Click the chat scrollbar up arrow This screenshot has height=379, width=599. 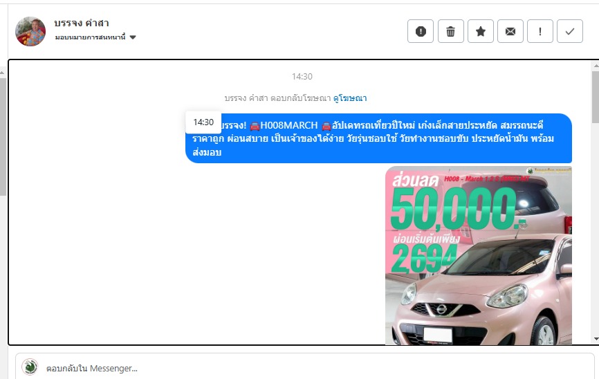[596, 66]
